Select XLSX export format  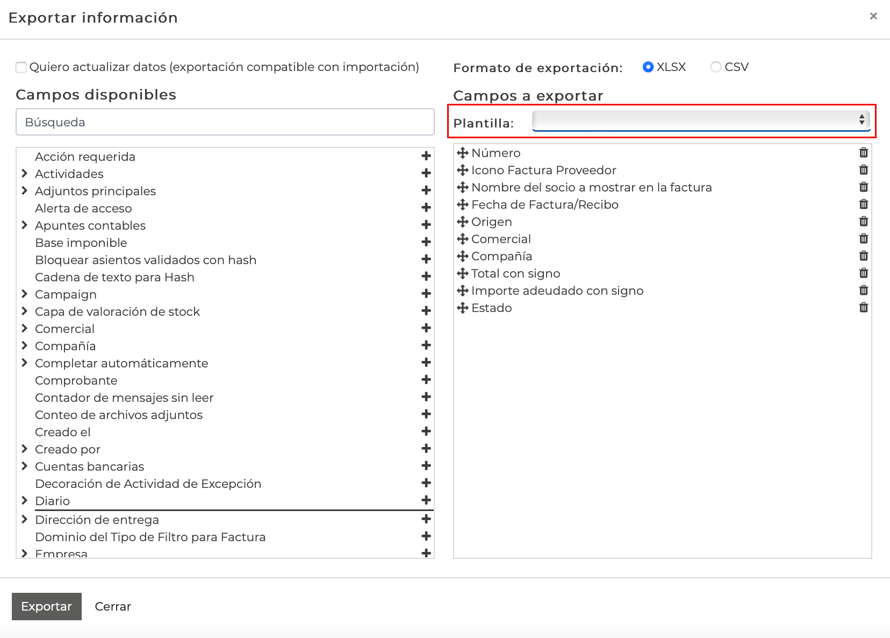pos(648,67)
